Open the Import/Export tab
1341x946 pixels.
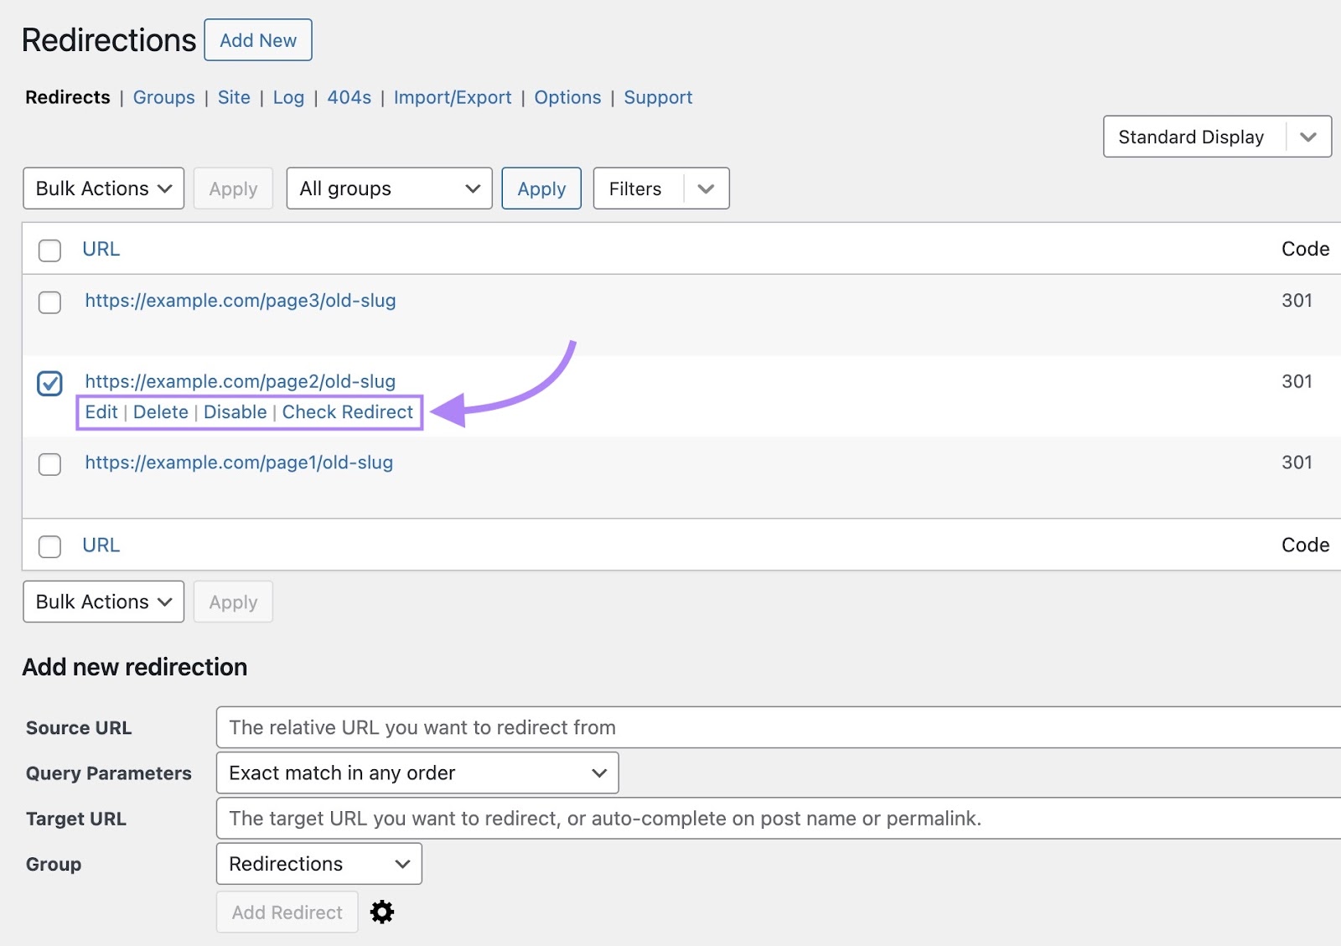tap(453, 97)
